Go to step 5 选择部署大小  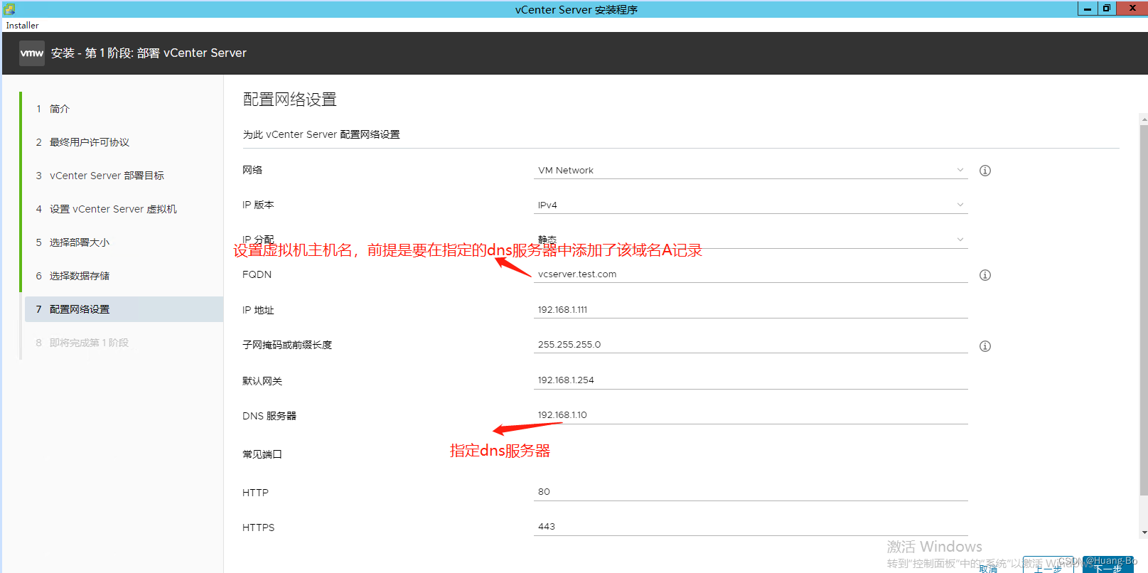click(x=124, y=242)
